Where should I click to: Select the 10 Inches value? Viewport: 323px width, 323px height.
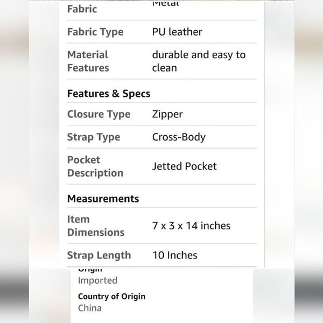[174, 255]
